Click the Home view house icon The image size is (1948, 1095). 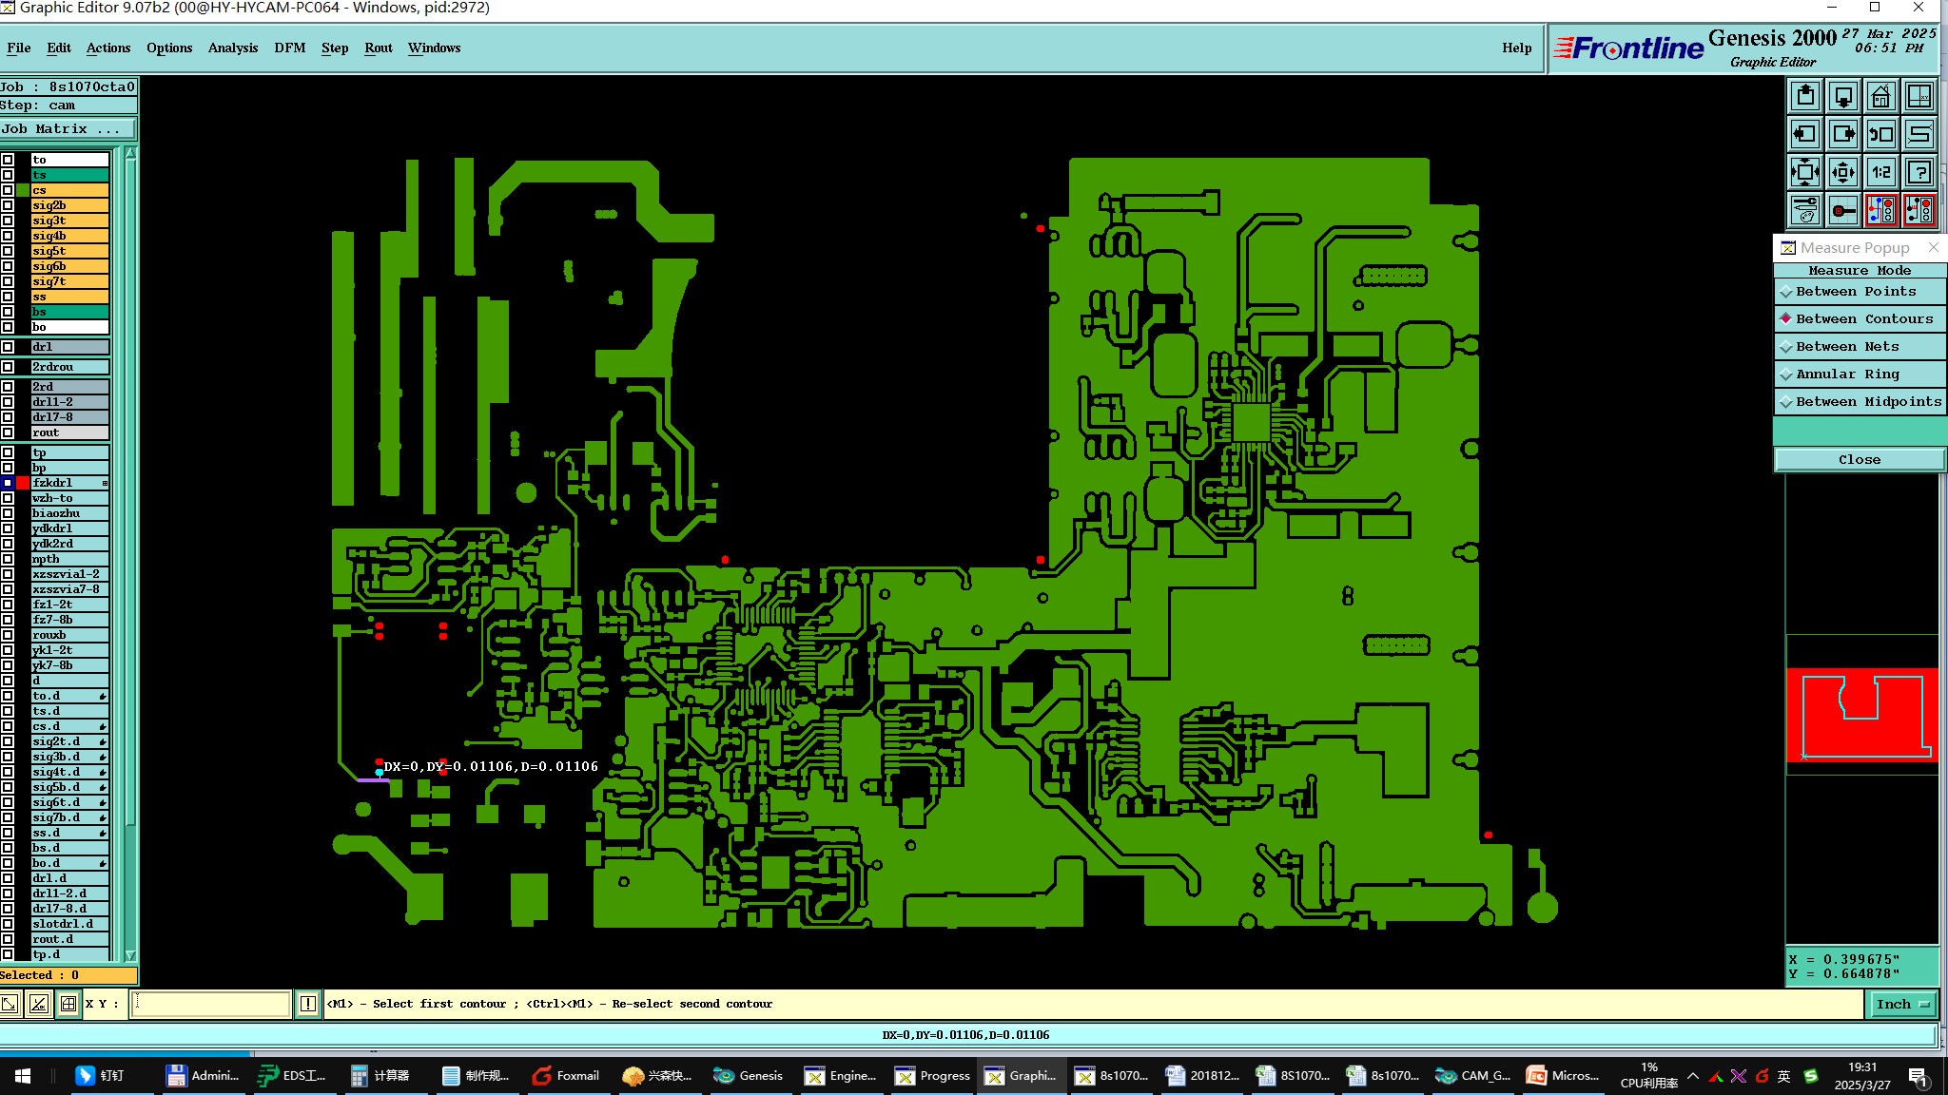[1880, 97]
